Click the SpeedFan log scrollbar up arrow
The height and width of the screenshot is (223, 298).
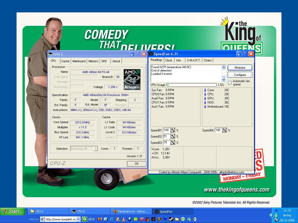tap(224, 67)
